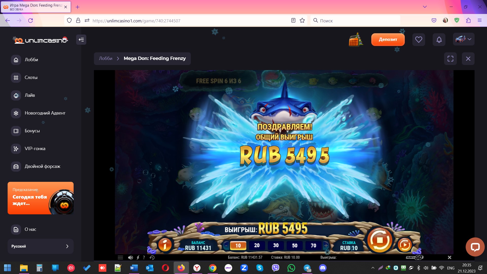Open the Pocket save icon

pyautogui.click(x=434, y=21)
